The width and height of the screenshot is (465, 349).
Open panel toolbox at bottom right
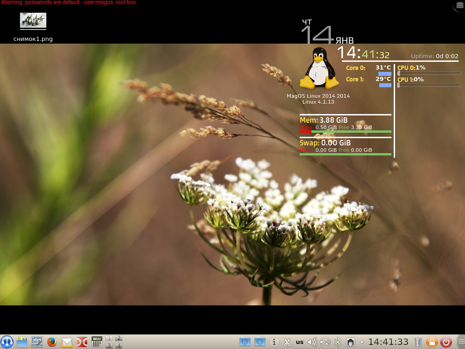[x=460, y=342]
